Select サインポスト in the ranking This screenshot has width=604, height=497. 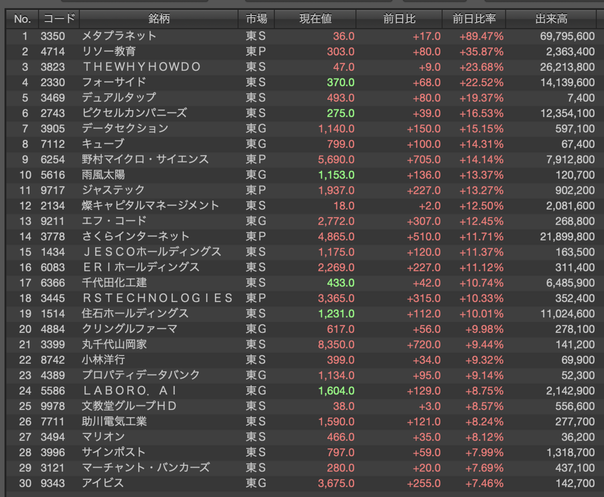[114, 452]
